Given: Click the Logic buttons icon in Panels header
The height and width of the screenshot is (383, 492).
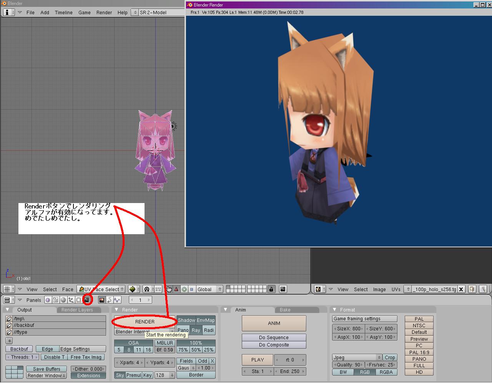Looking at the screenshot, I should click(x=48, y=300).
